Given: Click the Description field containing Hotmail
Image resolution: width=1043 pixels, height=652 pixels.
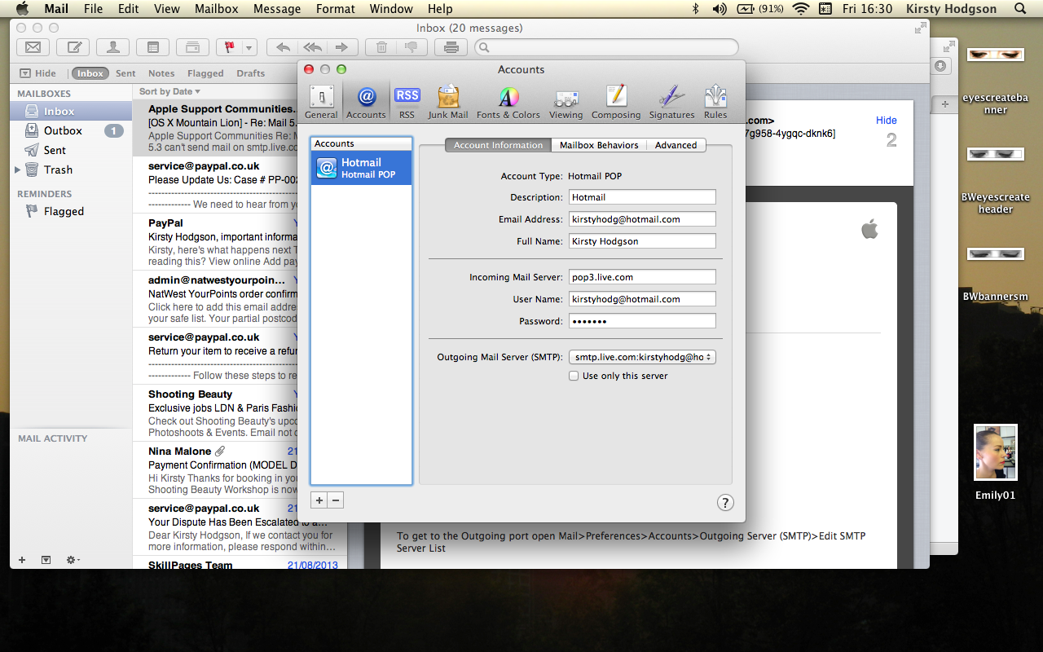Looking at the screenshot, I should [641, 197].
